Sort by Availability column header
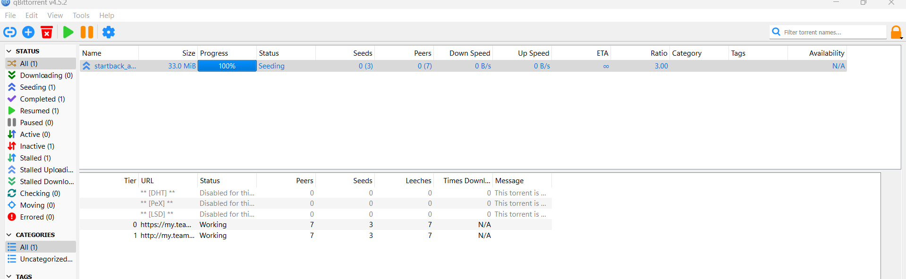906x279 pixels. (x=817, y=53)
